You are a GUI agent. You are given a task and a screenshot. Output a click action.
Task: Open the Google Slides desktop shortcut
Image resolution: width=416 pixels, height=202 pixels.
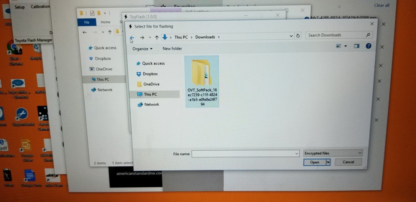coord(27,151)
